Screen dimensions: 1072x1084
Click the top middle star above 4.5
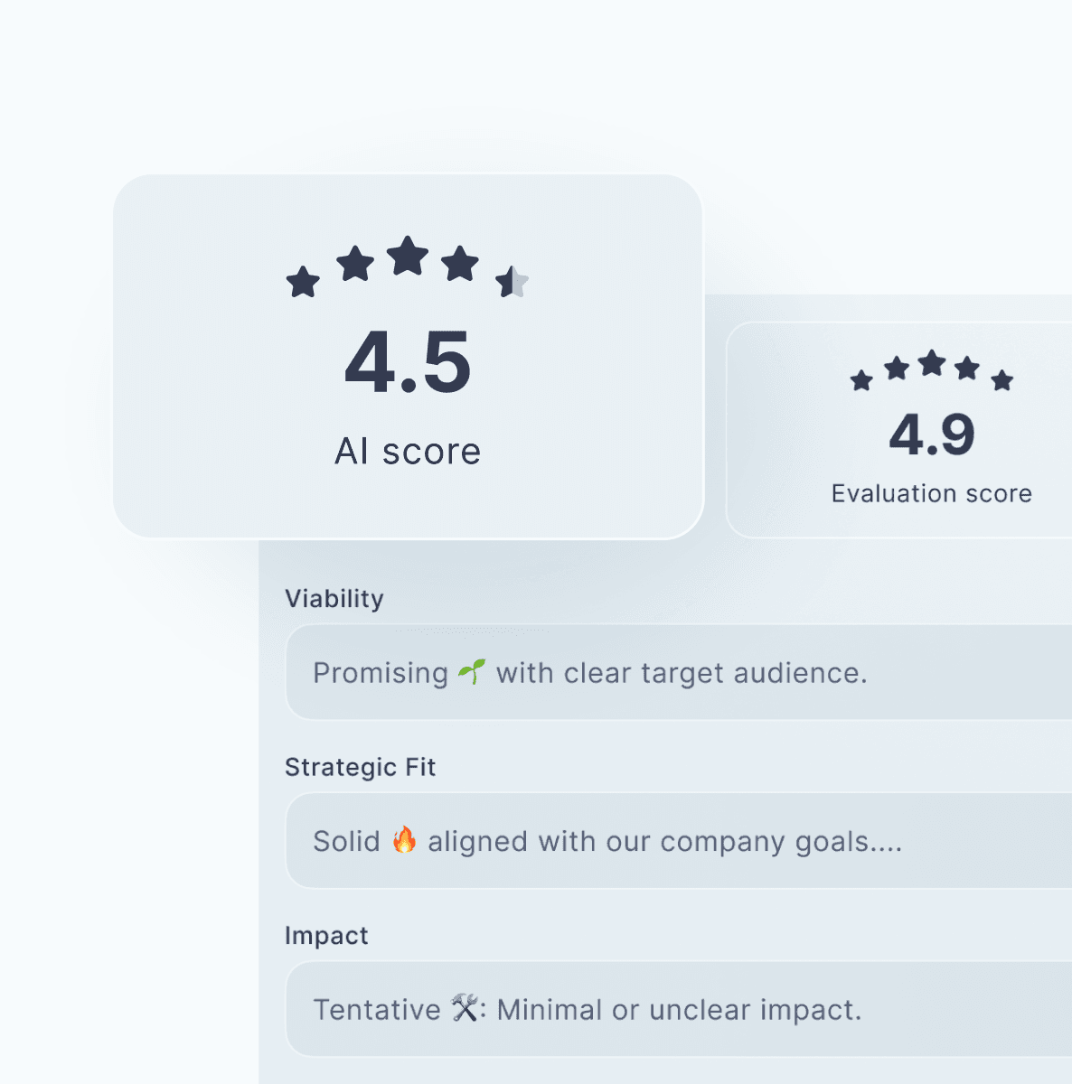[408, 256]
